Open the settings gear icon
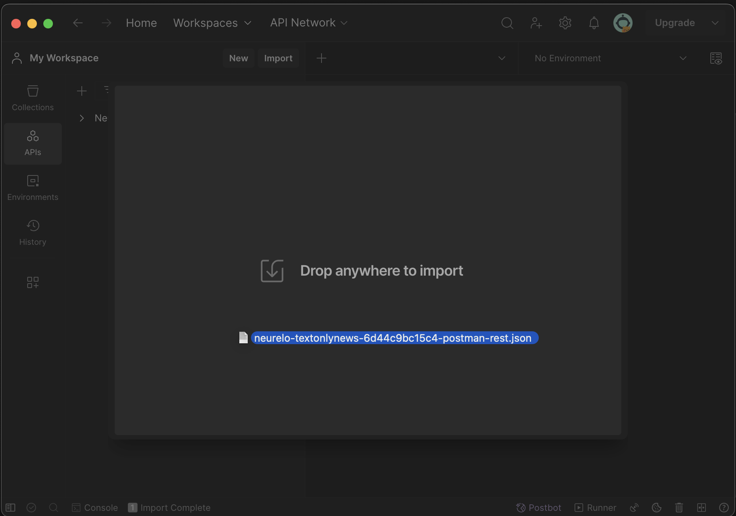736x516 pixels. coord(565,23)
